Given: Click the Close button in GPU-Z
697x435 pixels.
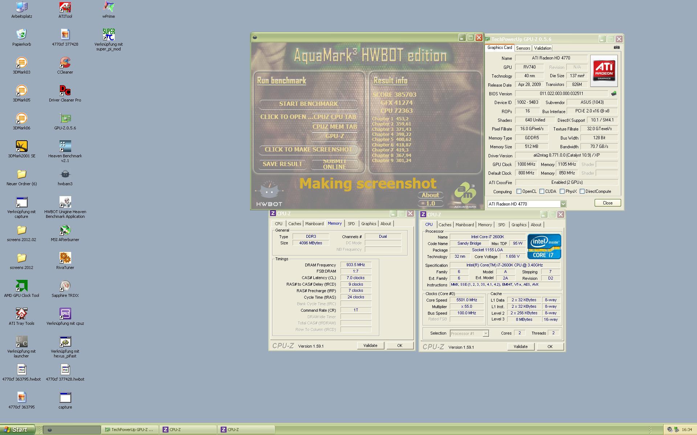Looking at the screenshot, I should point(607,203).
